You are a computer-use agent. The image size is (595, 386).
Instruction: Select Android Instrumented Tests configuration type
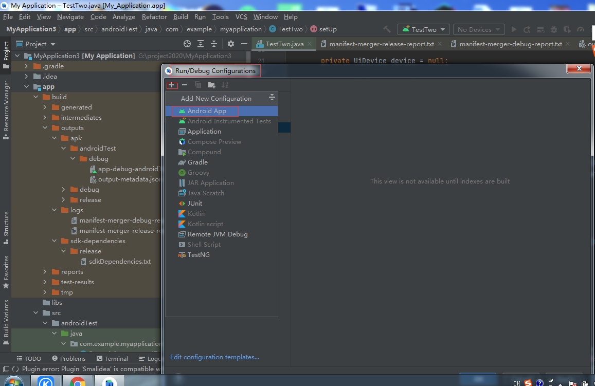[x=222, y=121]
